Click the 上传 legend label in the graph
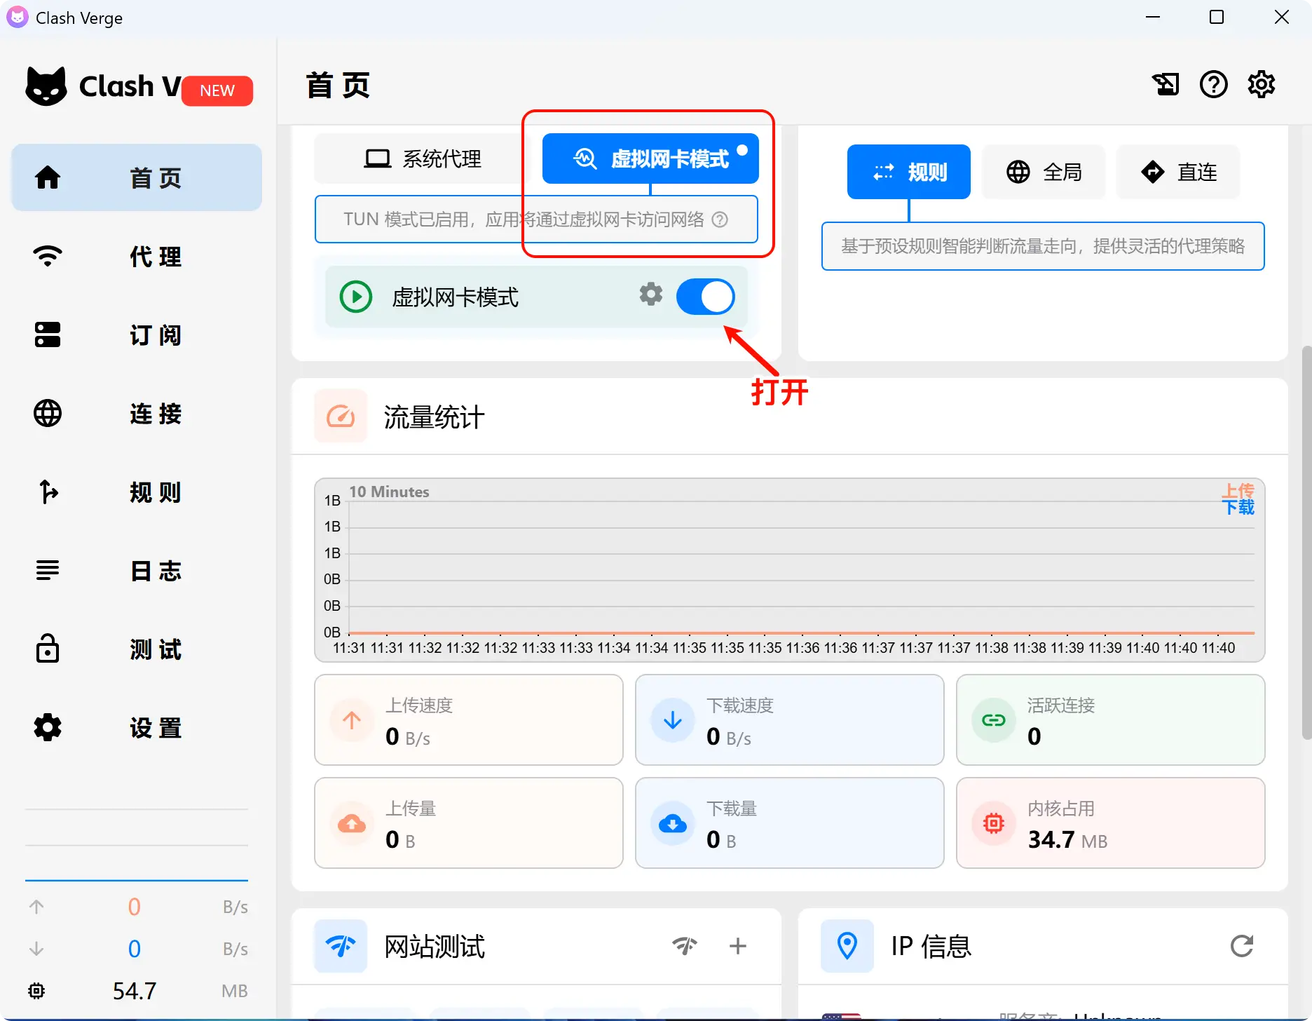The image size is (1312, 1021). 1238,490
